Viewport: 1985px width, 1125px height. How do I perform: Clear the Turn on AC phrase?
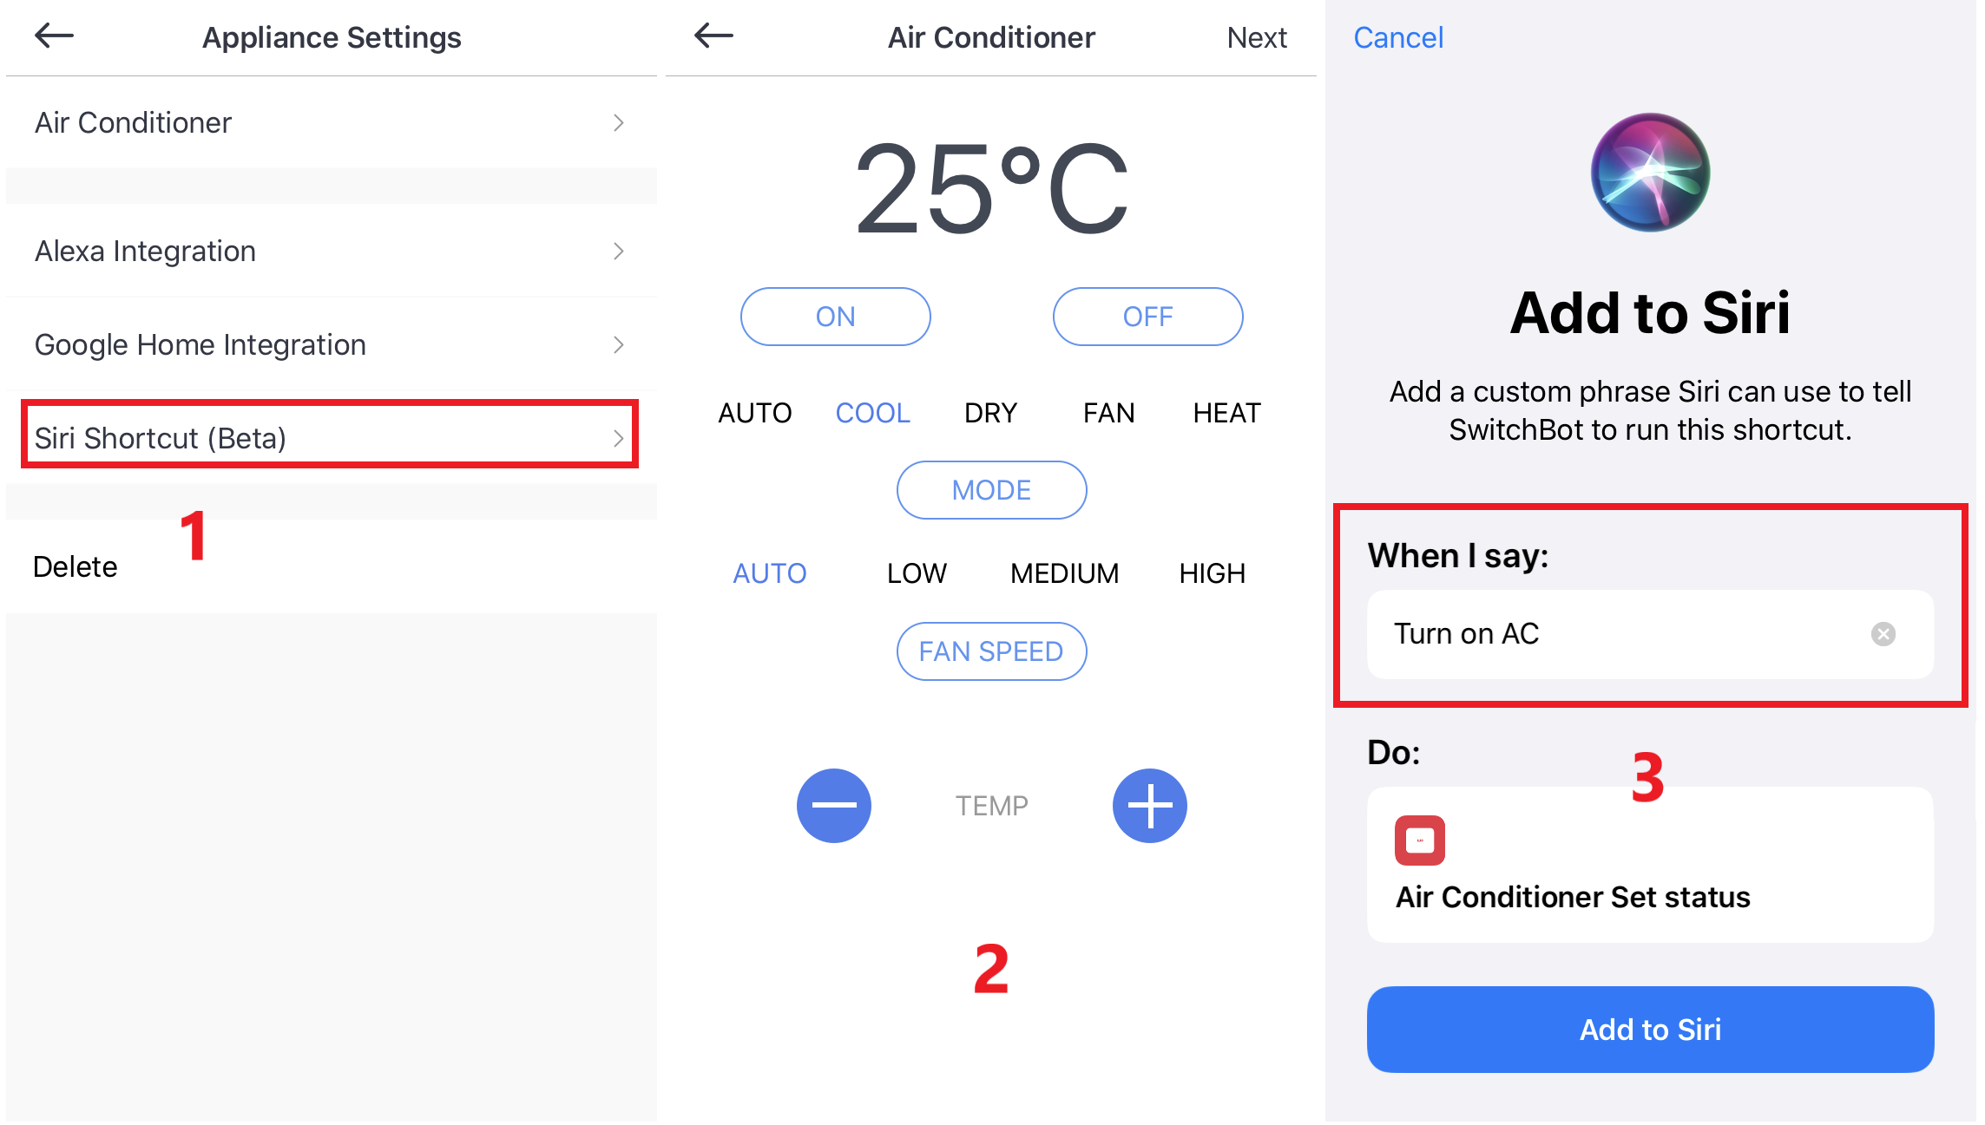(x=1883, y=634)
